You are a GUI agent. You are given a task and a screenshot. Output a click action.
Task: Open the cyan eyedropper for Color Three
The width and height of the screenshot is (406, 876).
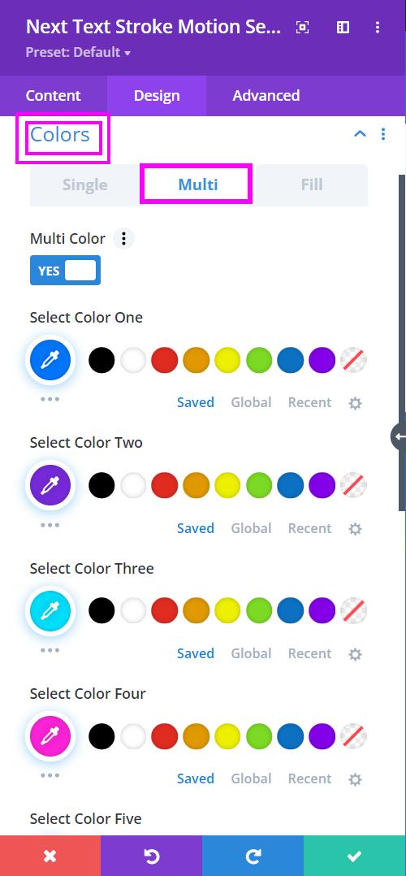50,610
